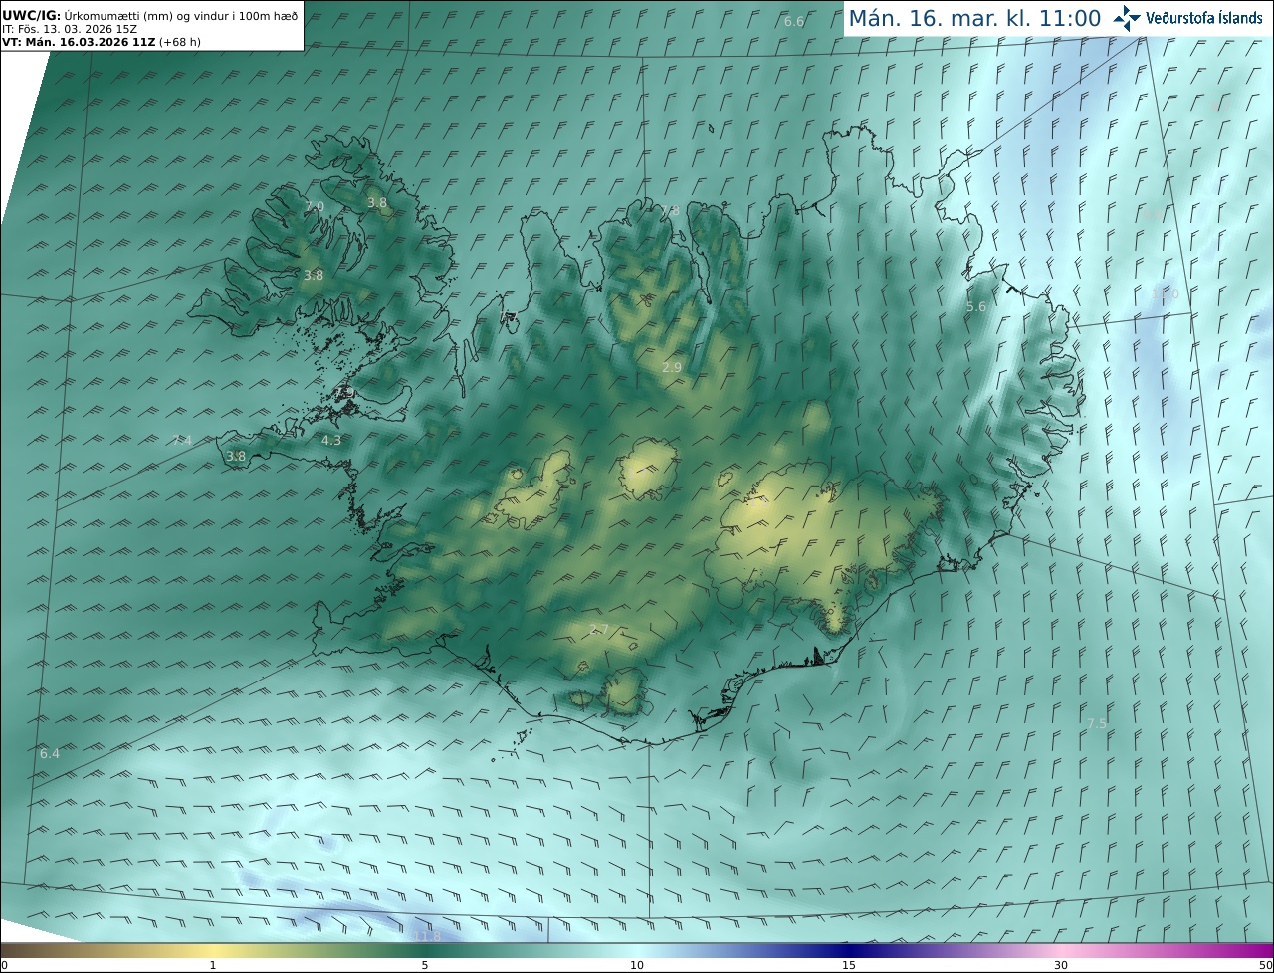
Task: Click the 3.8 value beside the 7.4 label
Action: coord(236,456)
